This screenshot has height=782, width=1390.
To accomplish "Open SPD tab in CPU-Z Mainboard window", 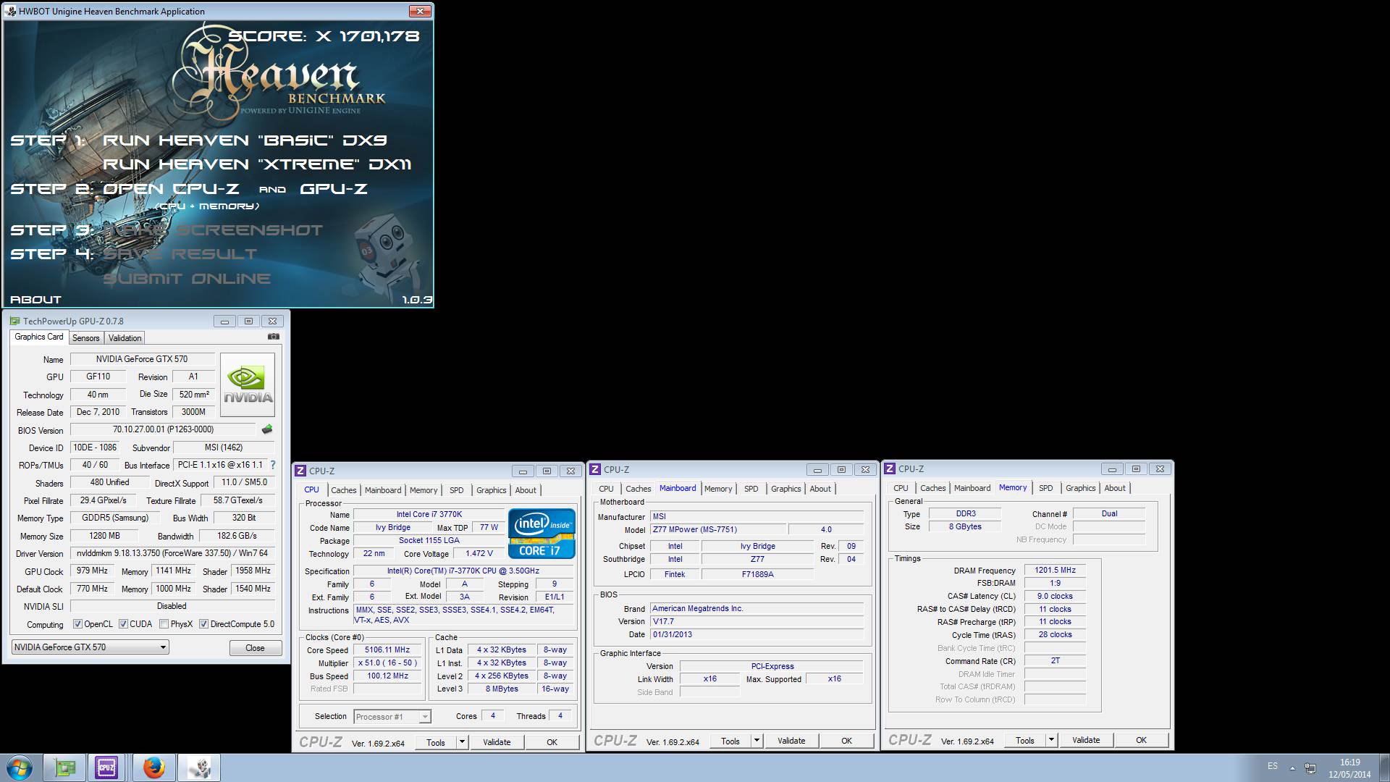I will pyautogui.click(x=751, y=489).
